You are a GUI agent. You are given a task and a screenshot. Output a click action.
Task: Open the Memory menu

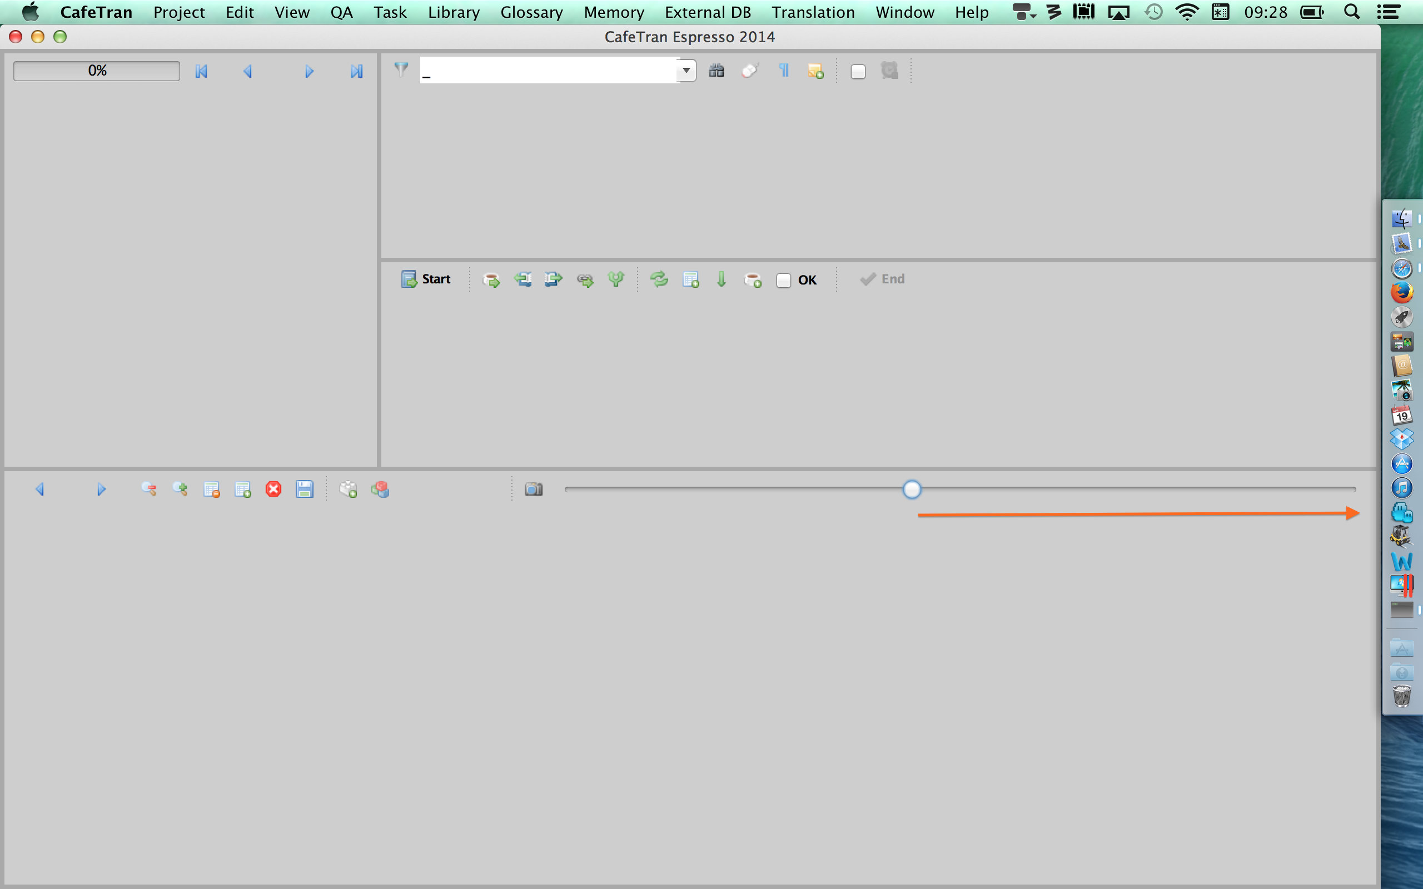613,12
